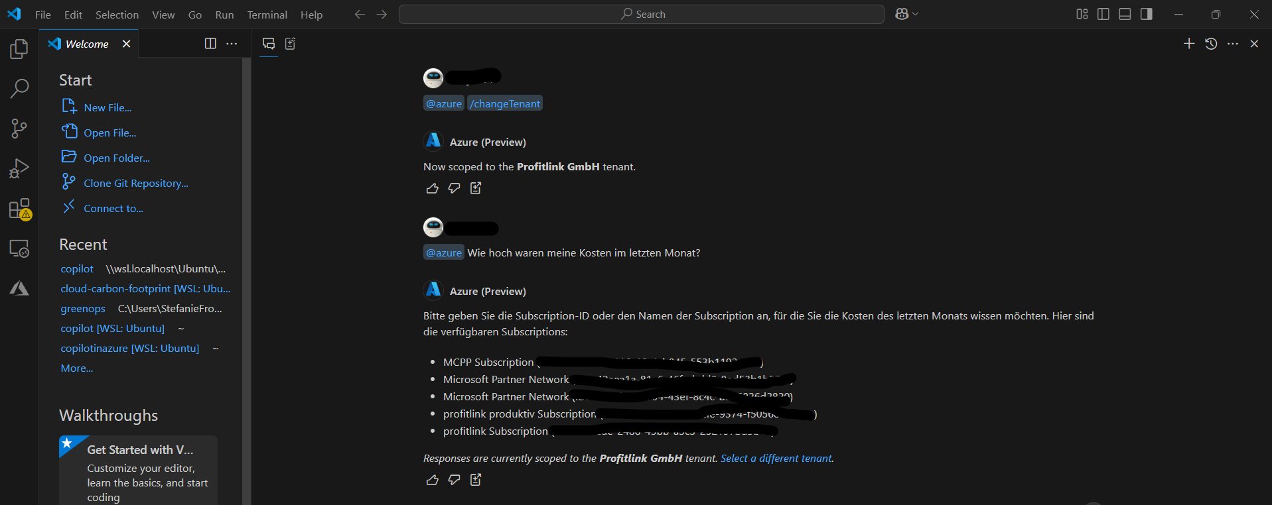The height and width of the screenshot is (505, 1272).
Task: Click More... under Recent
Action: [x=77, y=368]
